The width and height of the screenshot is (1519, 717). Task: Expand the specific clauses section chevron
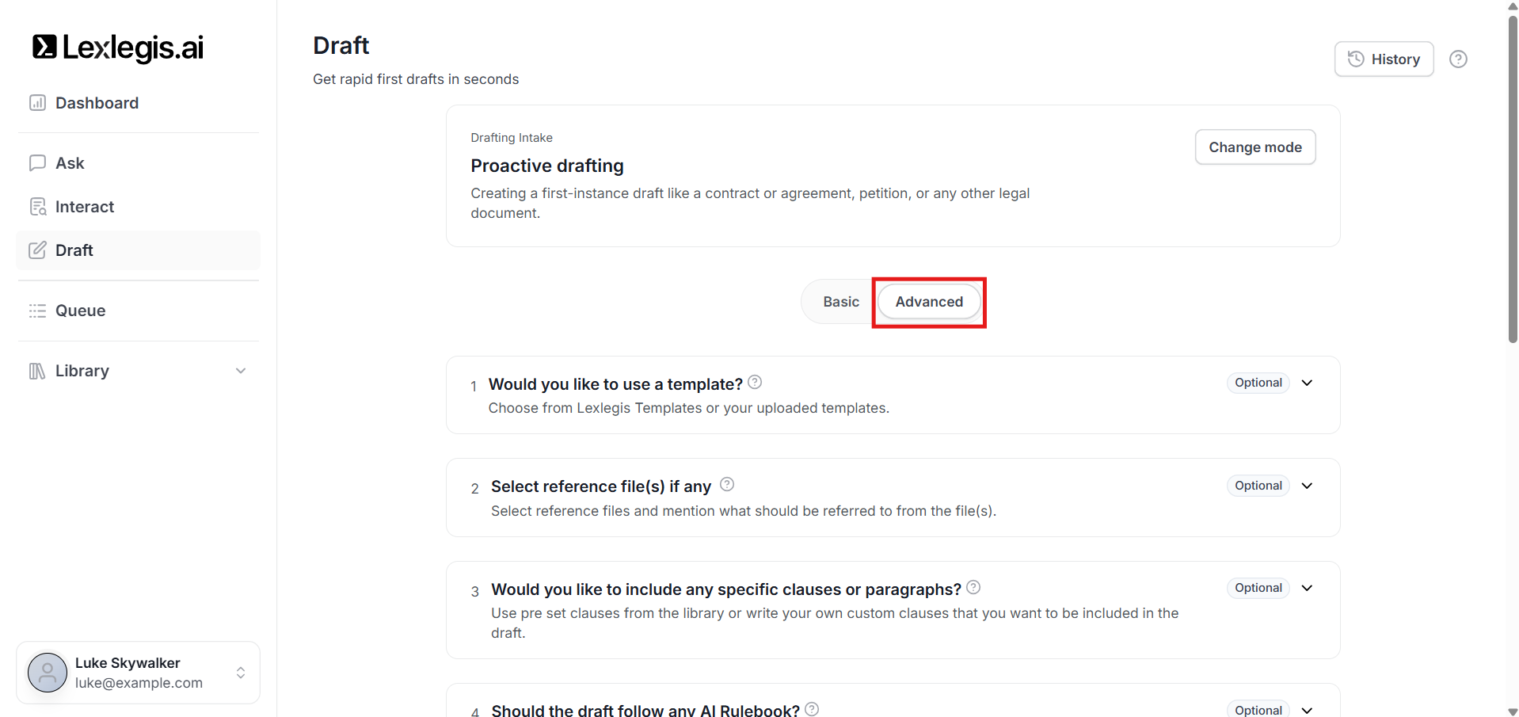[1307, 588]
